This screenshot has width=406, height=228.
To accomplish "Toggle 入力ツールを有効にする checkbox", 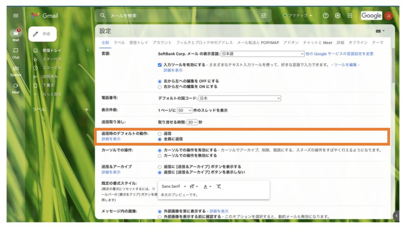I will click(x=160, y=65).
